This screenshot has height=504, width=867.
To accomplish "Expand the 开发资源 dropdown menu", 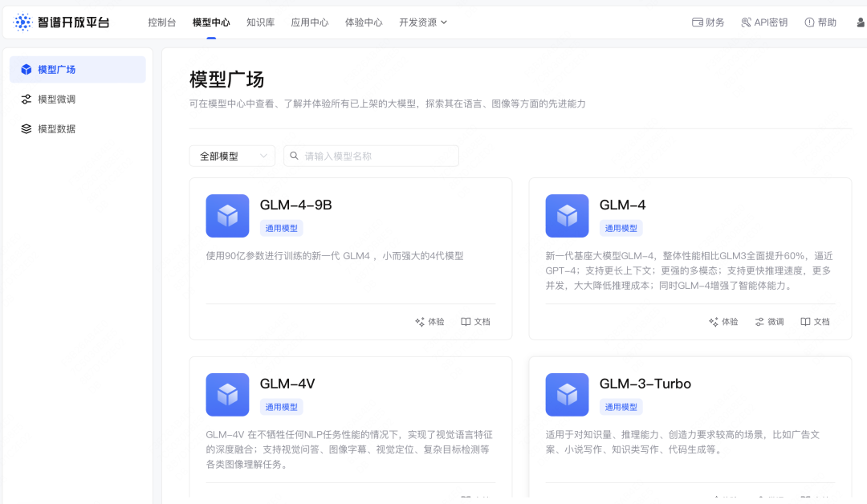I will [423, 22].
